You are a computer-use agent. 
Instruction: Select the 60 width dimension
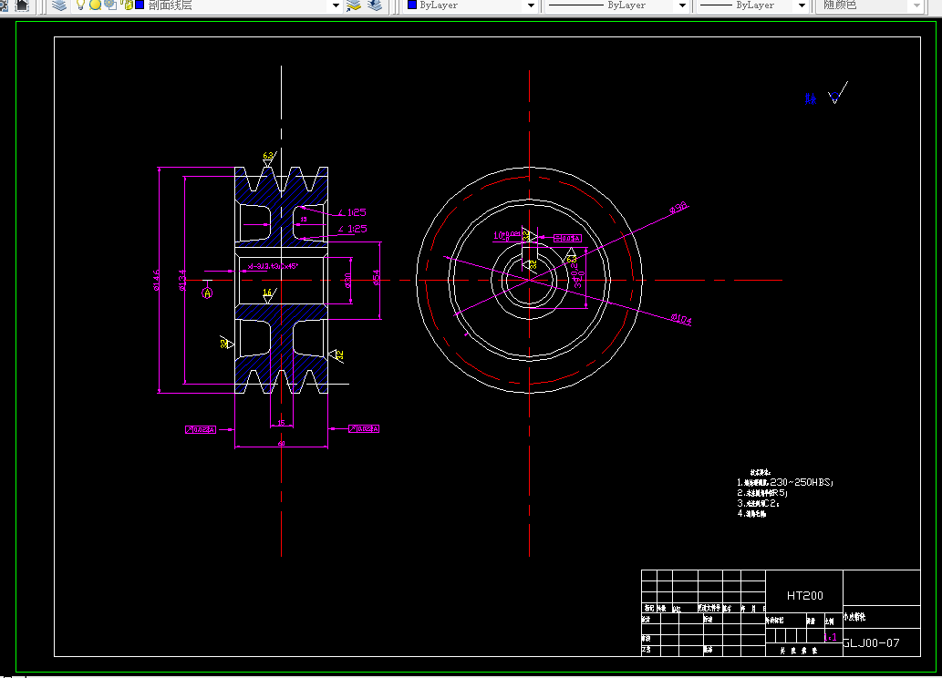(281, 443)
